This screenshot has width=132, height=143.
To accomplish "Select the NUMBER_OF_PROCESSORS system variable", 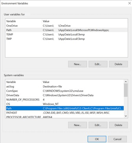I will (x=65, y=100).
